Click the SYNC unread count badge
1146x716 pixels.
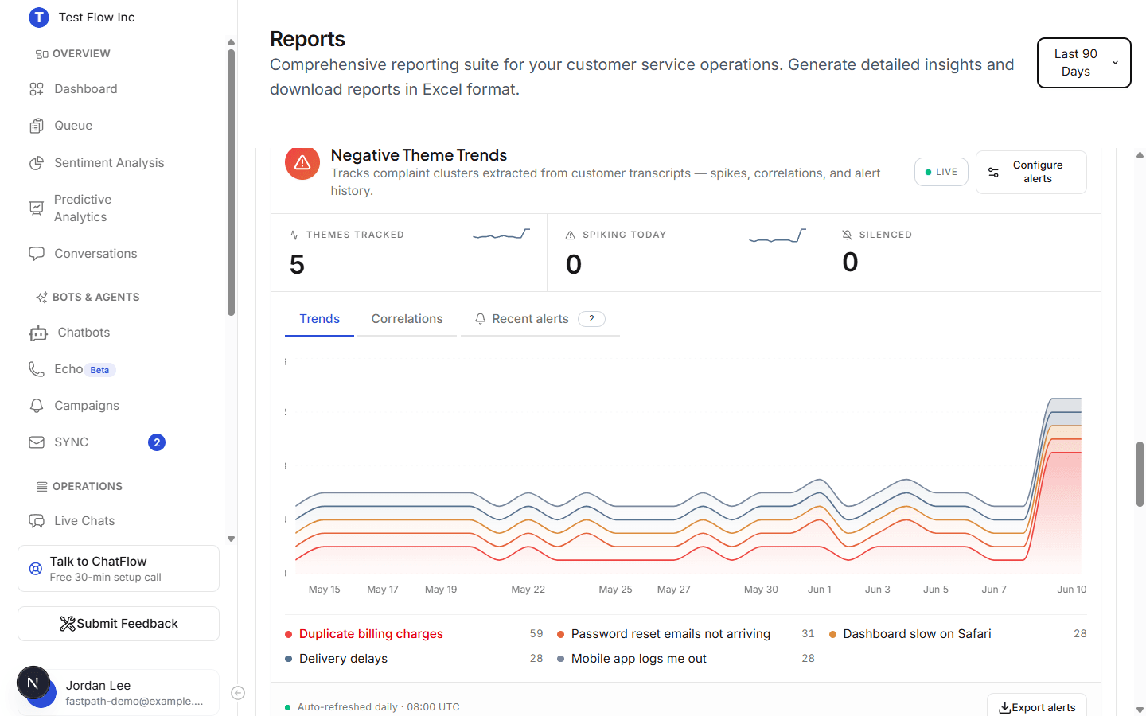coord(157,442)
